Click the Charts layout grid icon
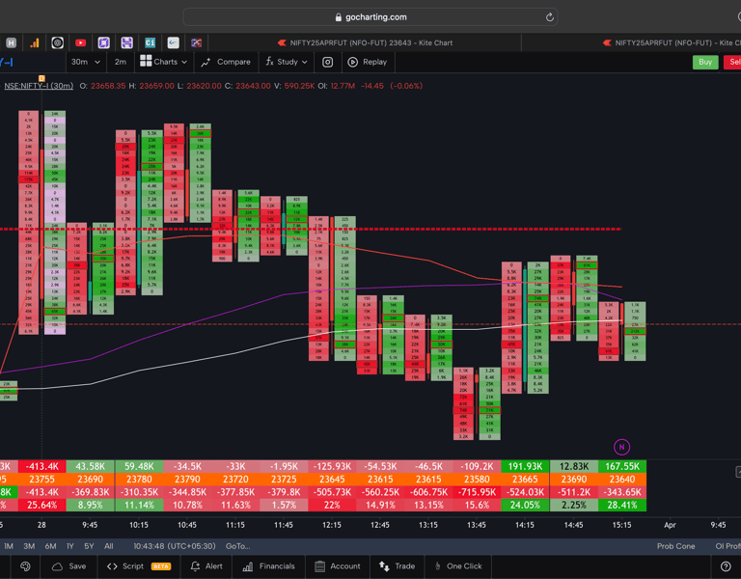The image size is (741, 579). pos(146,61)
